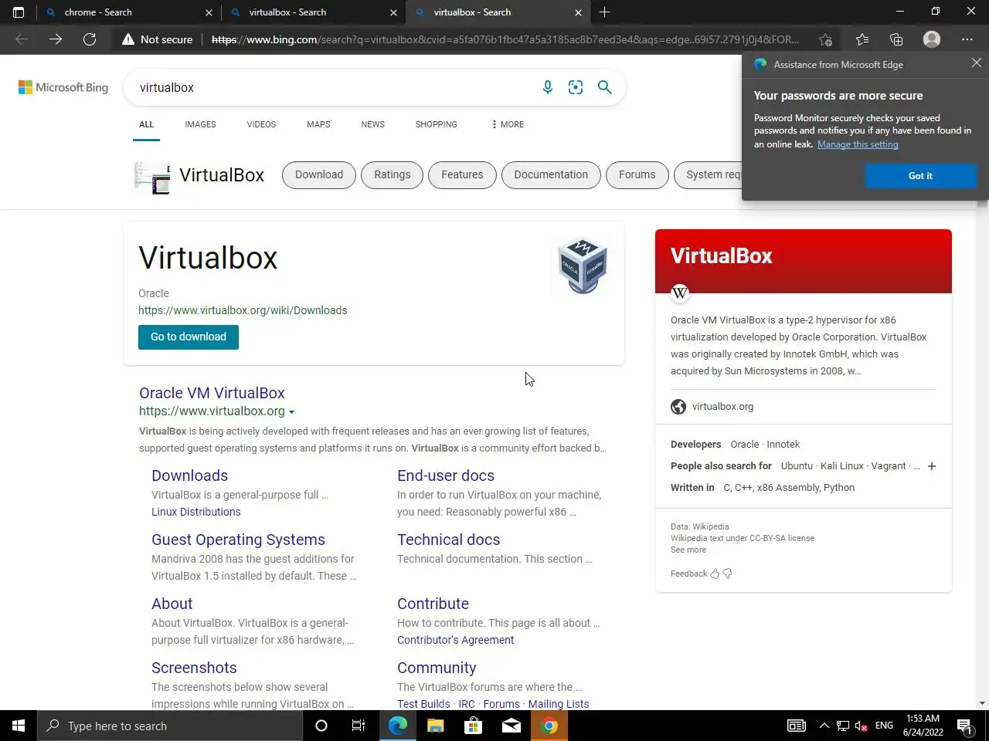This screenshot has height=741, width=989.
Task: Select the ALL results tab
Action: (146, 124)
